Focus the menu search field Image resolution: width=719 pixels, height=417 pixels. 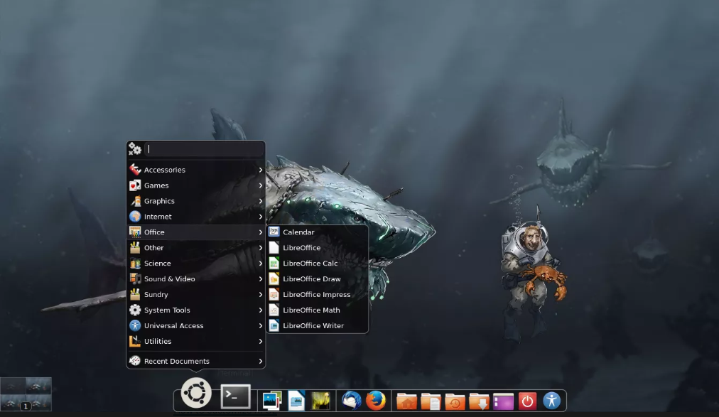click(x=204, y=148)
